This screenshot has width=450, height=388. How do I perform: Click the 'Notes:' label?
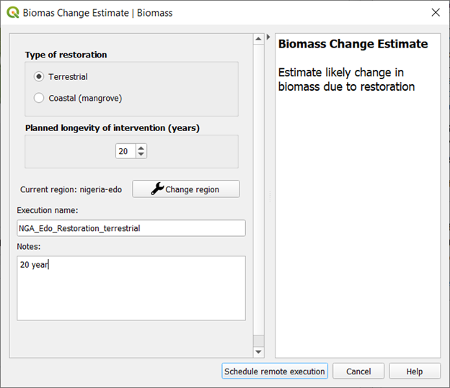point(29,246)
